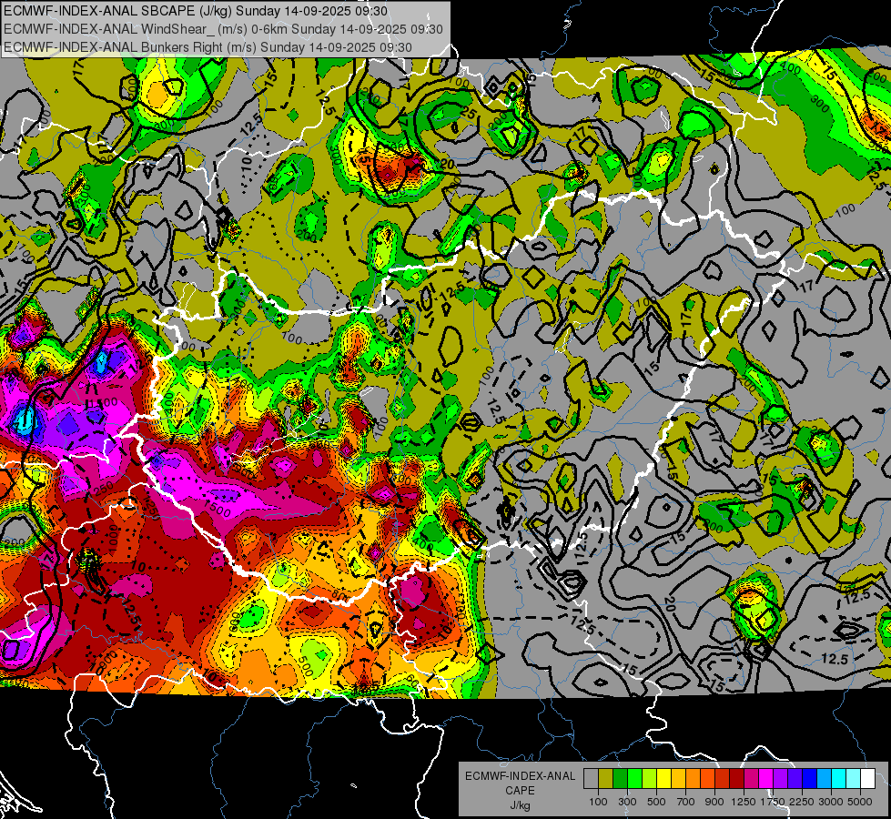Screen dimensions: 891x819
Task: Click the CAPE label in the legend
Action: [520, 790]
